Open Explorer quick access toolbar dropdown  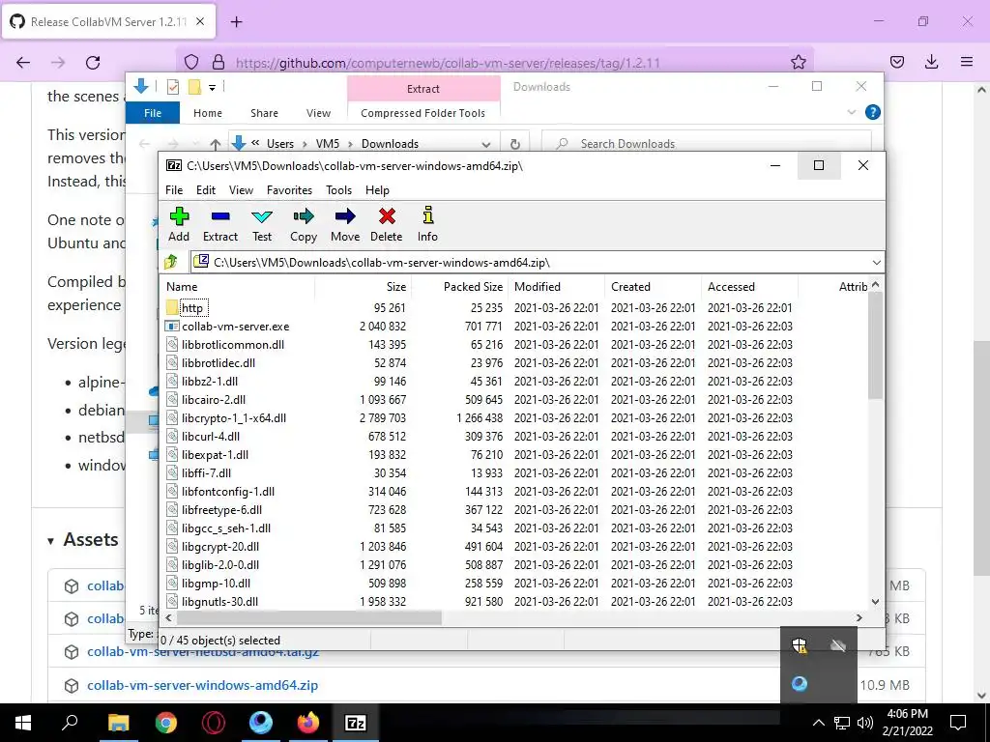pyautogui.click(x=212, y=87)
